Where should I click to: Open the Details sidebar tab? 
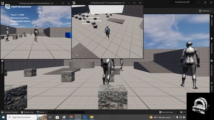[x=212, y=87]
